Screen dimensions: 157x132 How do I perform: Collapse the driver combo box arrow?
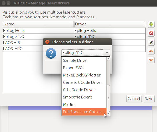[x=107, y=53]
